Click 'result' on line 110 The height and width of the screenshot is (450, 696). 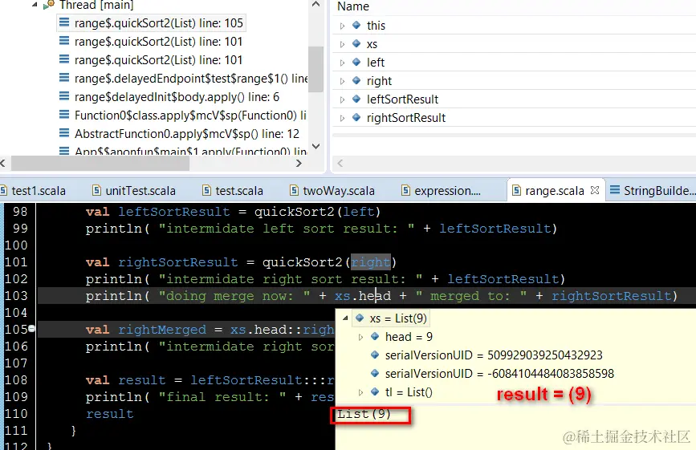point(110,414)
